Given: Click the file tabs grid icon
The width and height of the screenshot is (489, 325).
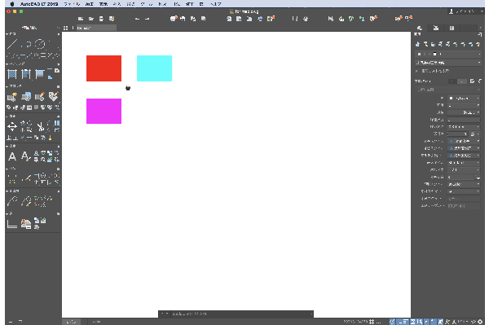Looking at the screenshot, I should tap(65, 28).
